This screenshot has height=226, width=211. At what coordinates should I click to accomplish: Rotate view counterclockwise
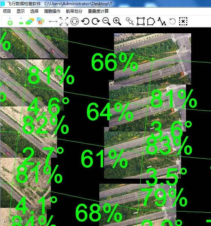click(85, 21)
